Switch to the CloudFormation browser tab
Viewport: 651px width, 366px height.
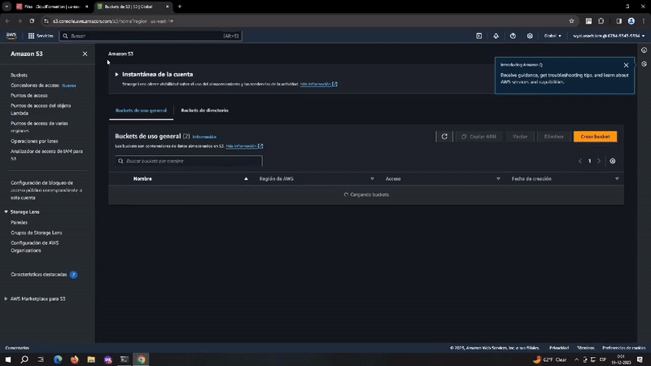click(52, 7)
